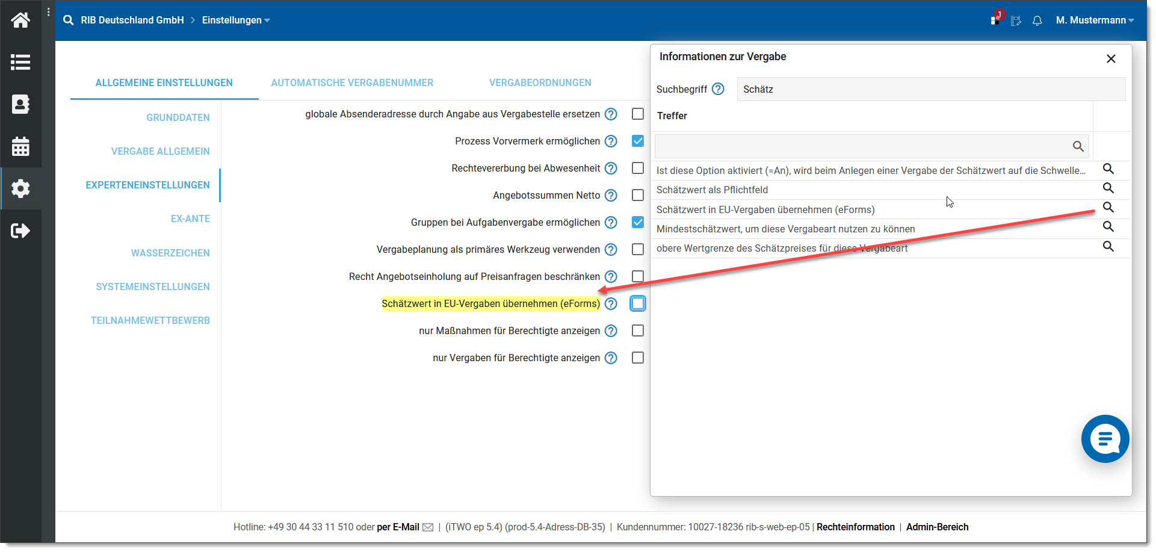1156x552 pixels.
Task: Select result 'Schätzwert als Pflichtfeld'
Action: [x=712, y=190]
